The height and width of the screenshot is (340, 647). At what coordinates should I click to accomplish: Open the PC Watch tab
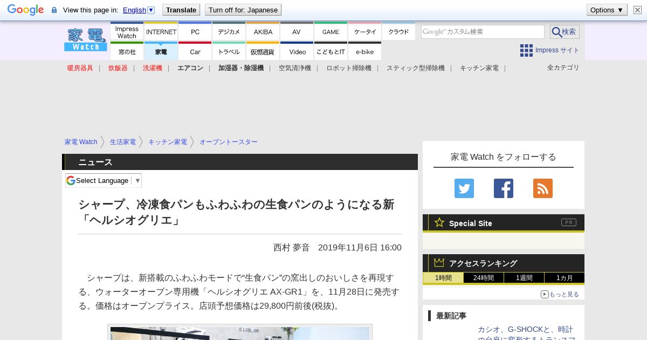(195, 32)
